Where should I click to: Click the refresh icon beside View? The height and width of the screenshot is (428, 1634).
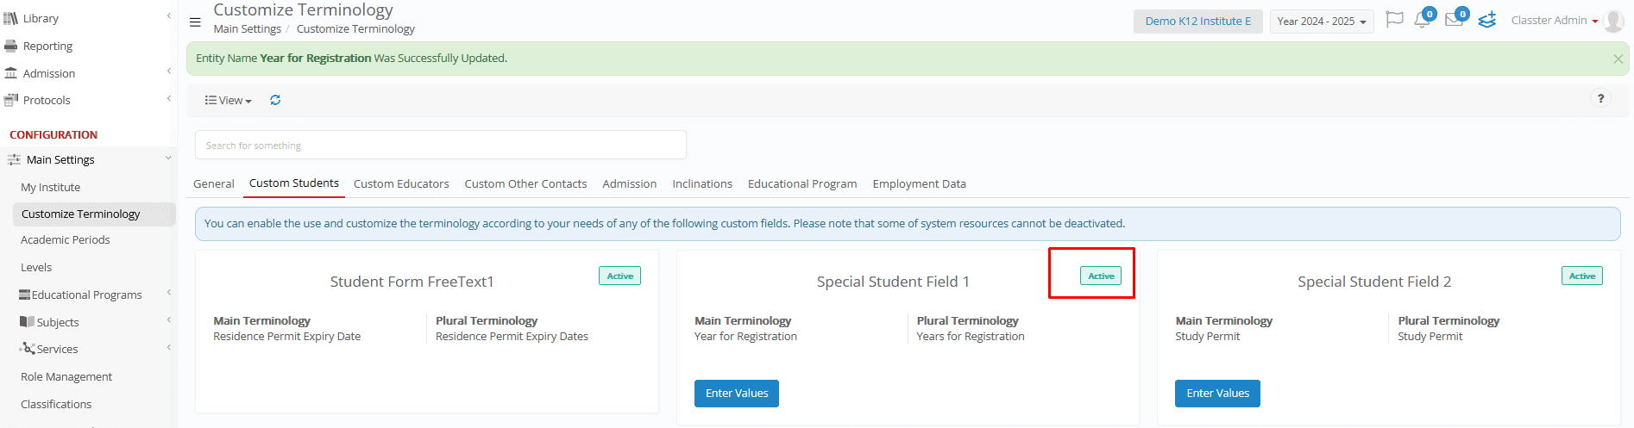coord(275,100)
